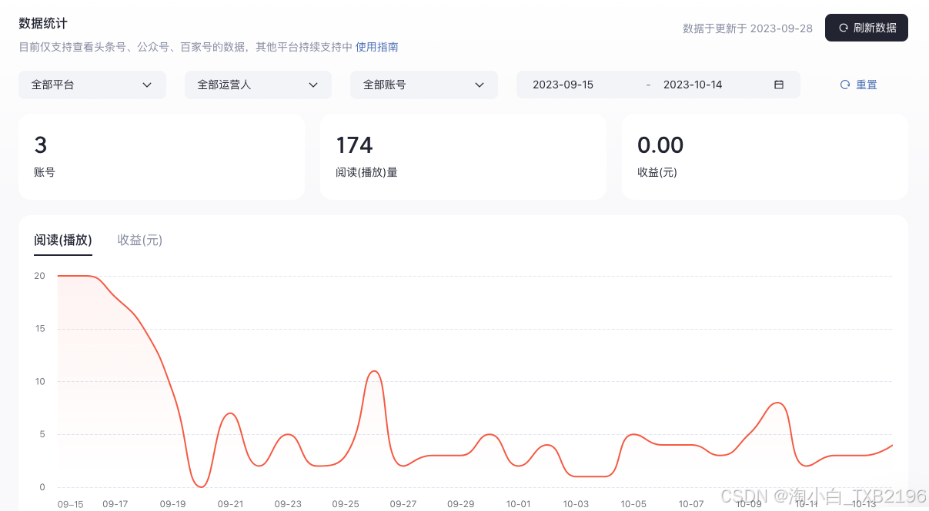Click the 174 阅读(播放)量 card
The width and height of the screenshot is (929, 511).
[463, 157]
